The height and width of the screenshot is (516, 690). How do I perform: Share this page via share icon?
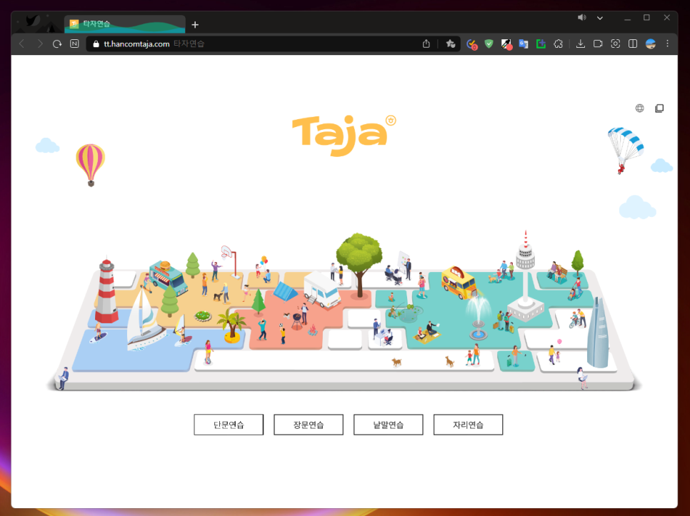click(426, 44)
